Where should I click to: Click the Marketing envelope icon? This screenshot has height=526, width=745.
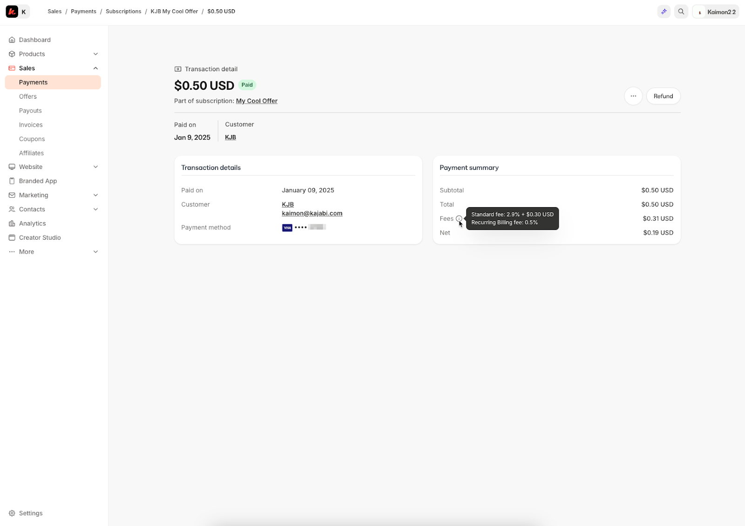[12, 195]
